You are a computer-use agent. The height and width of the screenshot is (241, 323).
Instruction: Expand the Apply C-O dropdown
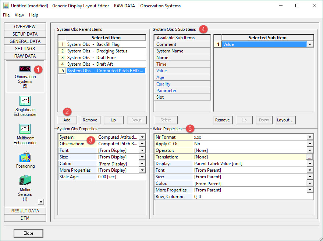pos(310,144)
